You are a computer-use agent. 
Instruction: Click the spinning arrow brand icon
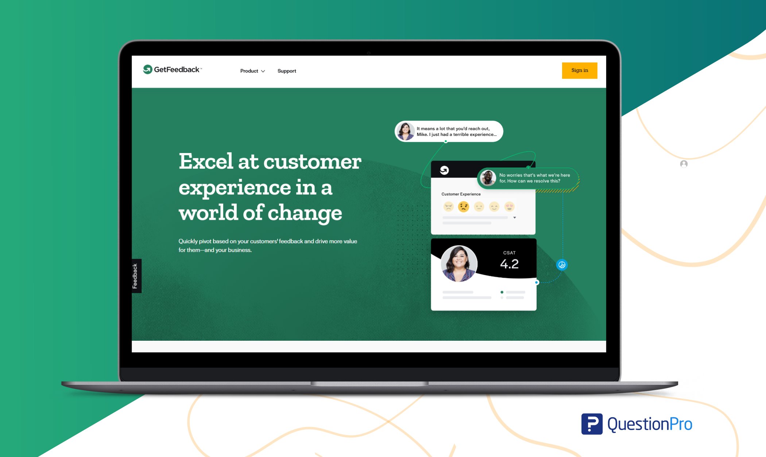148,70
